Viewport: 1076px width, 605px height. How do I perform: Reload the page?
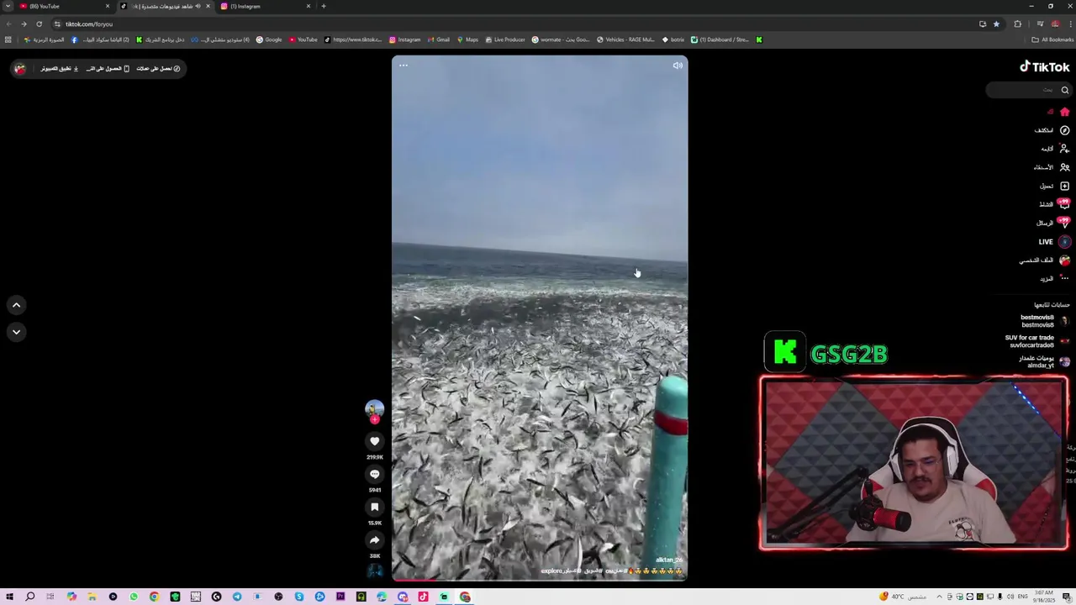tap(39, 24)
